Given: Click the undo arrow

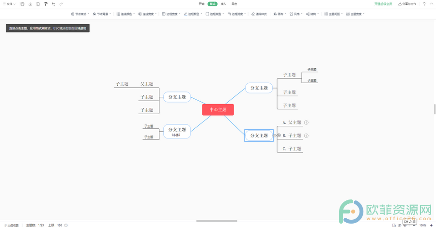Looking at the screenshot, I should coord(53,4).
